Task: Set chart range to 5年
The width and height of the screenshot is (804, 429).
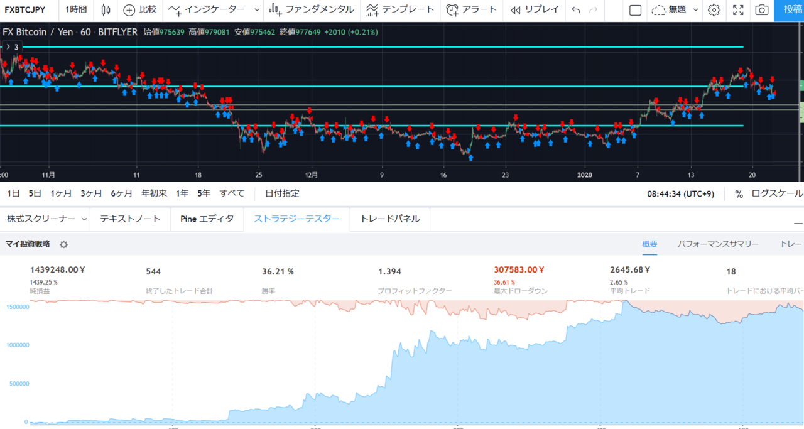Action: point(204,193)
